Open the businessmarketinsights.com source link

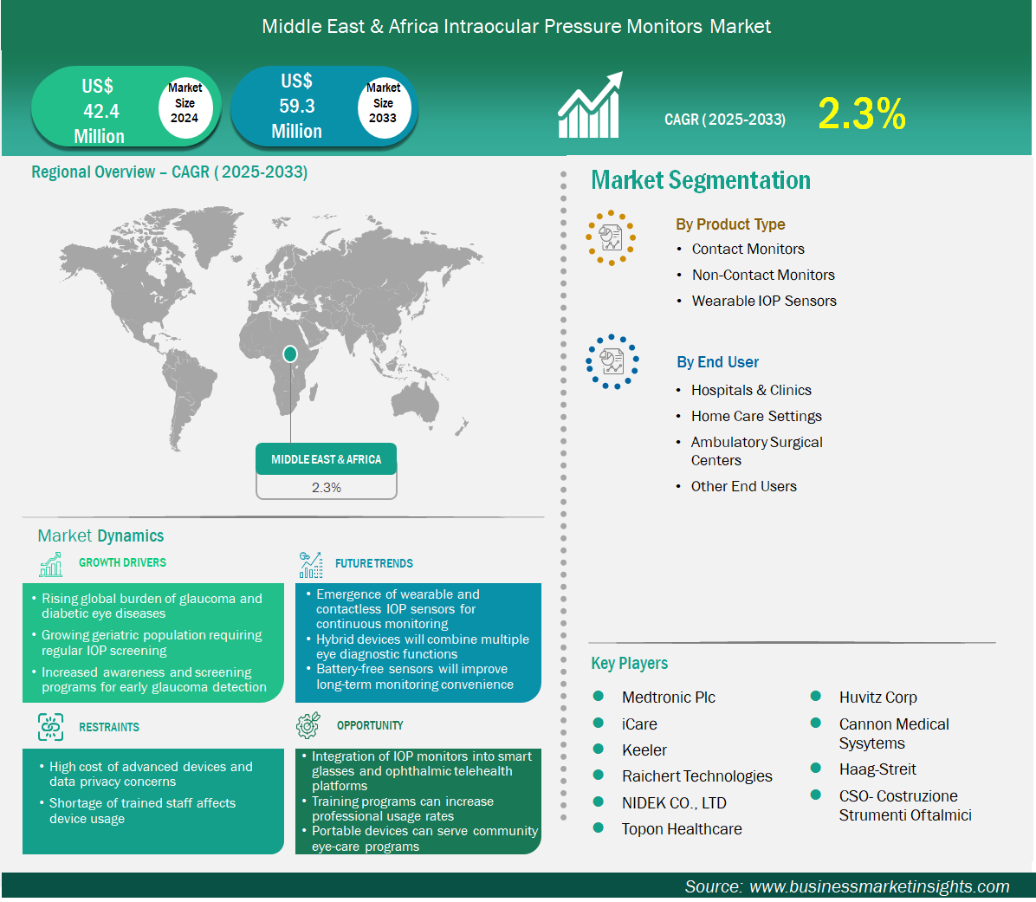pos(878,886)
